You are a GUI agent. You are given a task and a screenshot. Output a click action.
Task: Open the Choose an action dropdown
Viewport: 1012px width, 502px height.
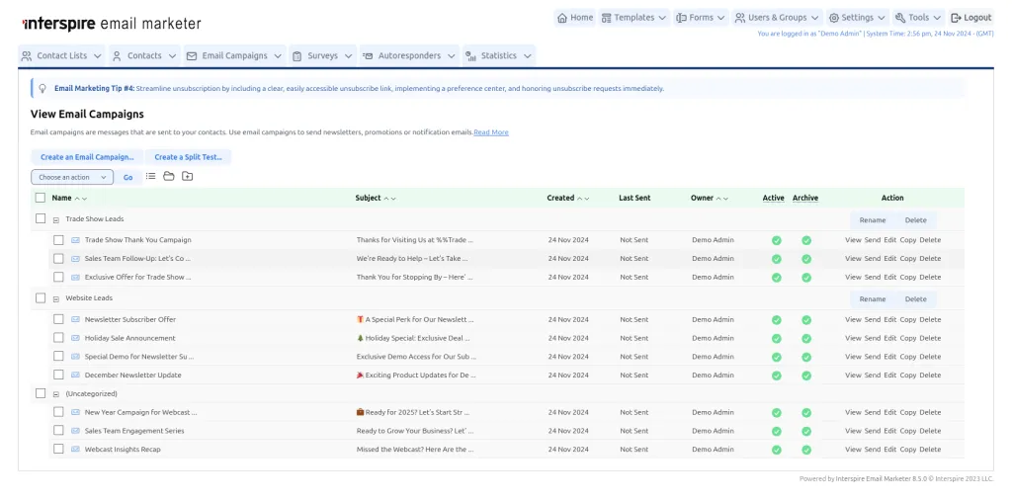pos(72,177)
